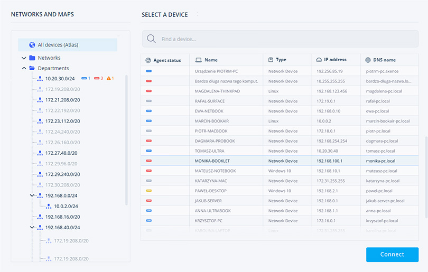Select the DAGMARA-PROBOOK device name
428x272 pixels.
215,141
